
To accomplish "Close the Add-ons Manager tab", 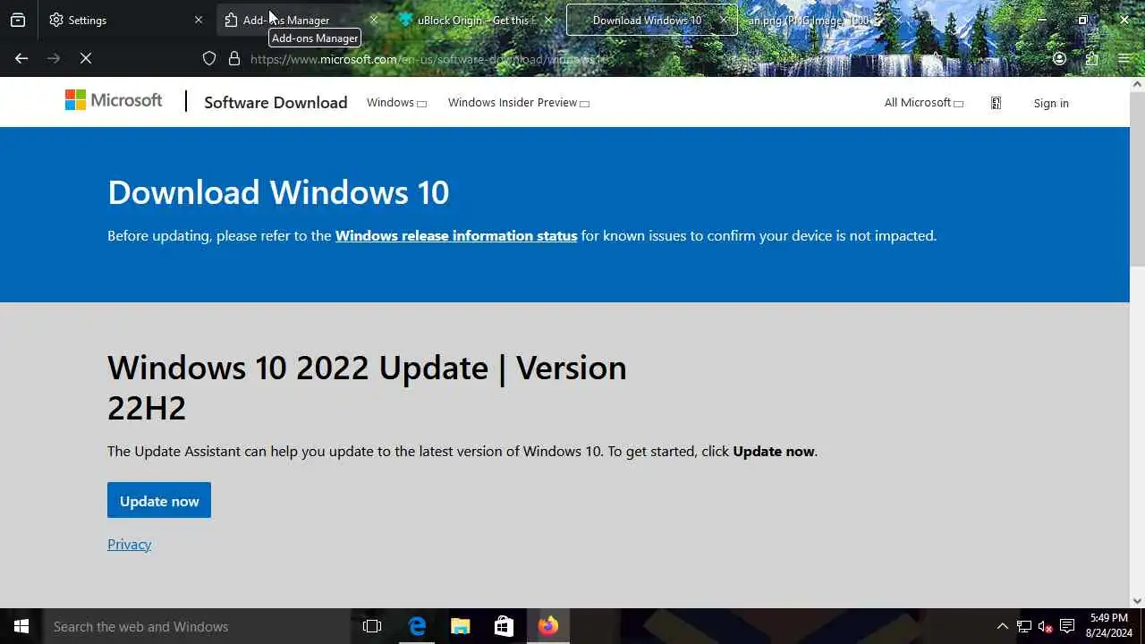I will point(374,20).
